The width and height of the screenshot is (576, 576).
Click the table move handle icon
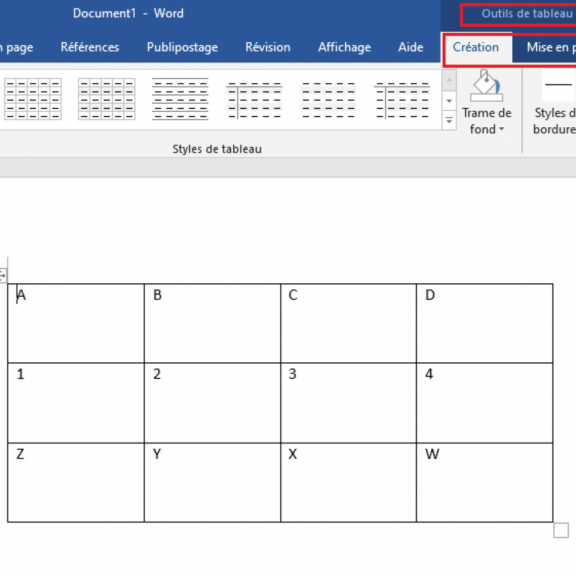(3, 275)
